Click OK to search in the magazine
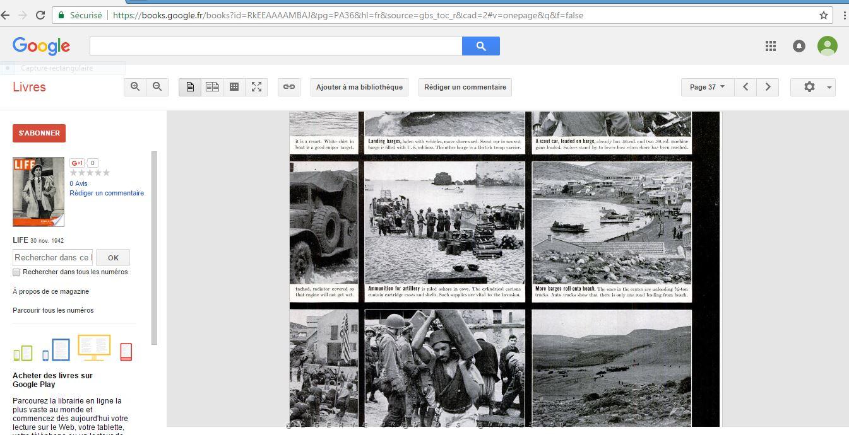 (x=113, y=257)
